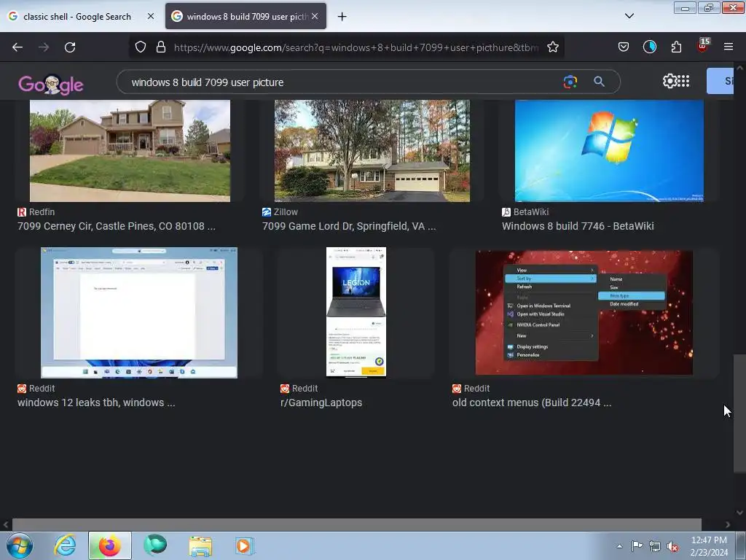Screen dimensions: 746x560
Task: Open the Extensions puzzle icon
Action: point(676,47)
